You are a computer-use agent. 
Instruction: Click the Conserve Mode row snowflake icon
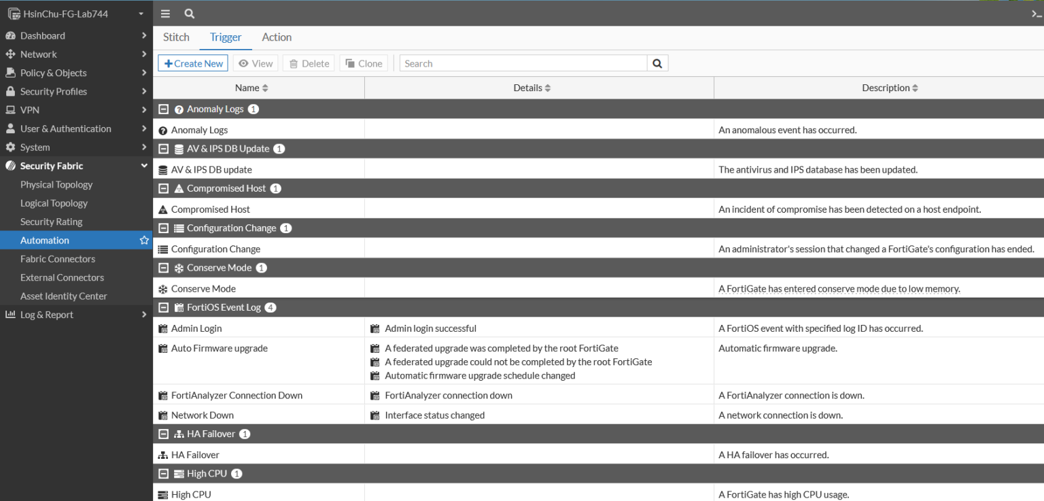pyautogui.click(x=162, y=289)
